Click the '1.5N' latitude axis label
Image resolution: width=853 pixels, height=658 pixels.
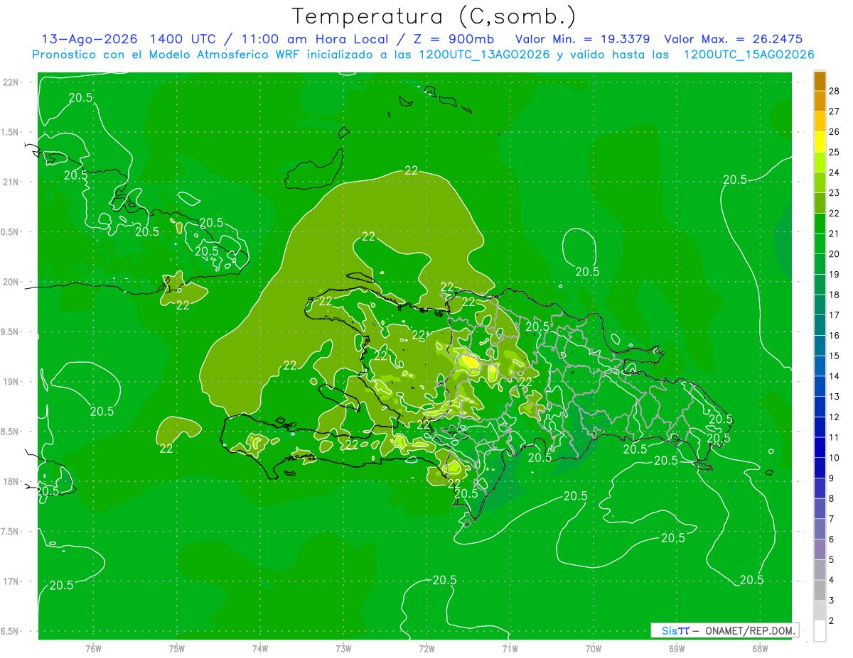[x=11, y=132]
